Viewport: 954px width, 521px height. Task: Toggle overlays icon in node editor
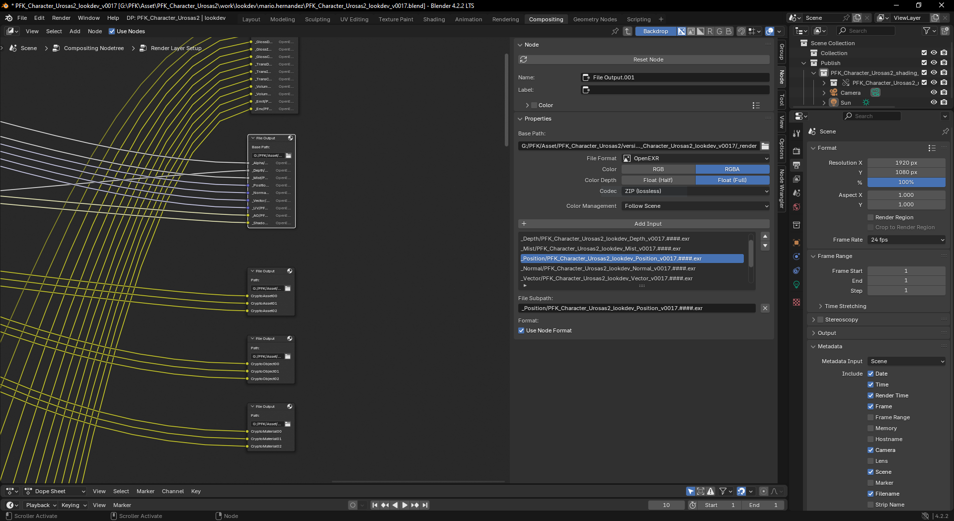pos(770,31)
